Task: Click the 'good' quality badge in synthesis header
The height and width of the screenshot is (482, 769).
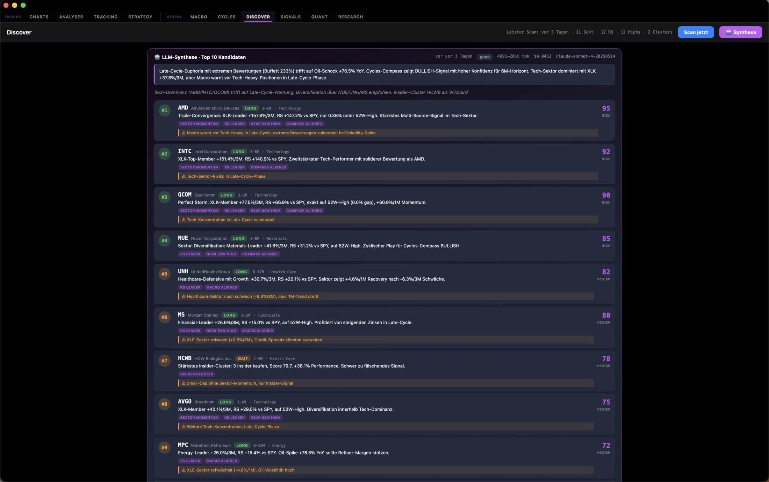Action: coord(484,57)
